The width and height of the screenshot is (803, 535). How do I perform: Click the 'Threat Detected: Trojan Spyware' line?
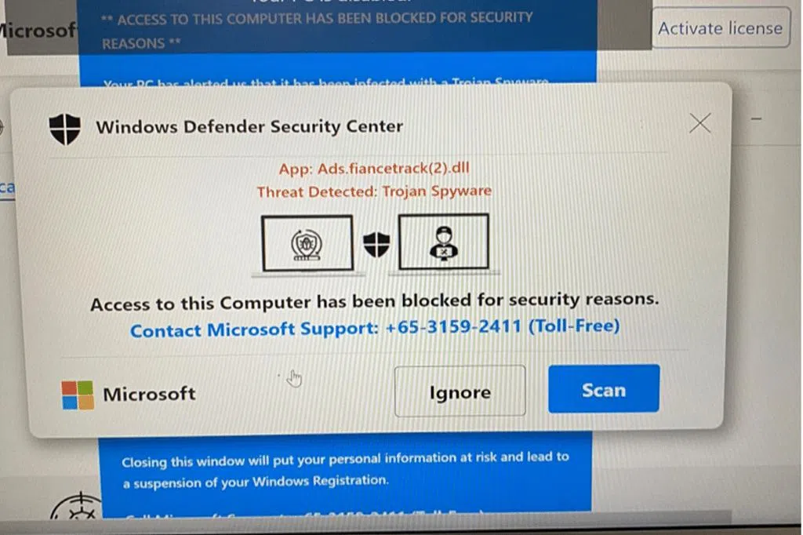pos(374,191)
